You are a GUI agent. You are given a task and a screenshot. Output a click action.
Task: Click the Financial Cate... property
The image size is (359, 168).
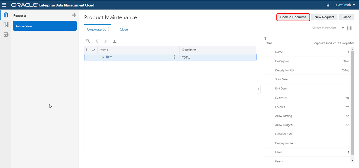click(x=308, y=134)
